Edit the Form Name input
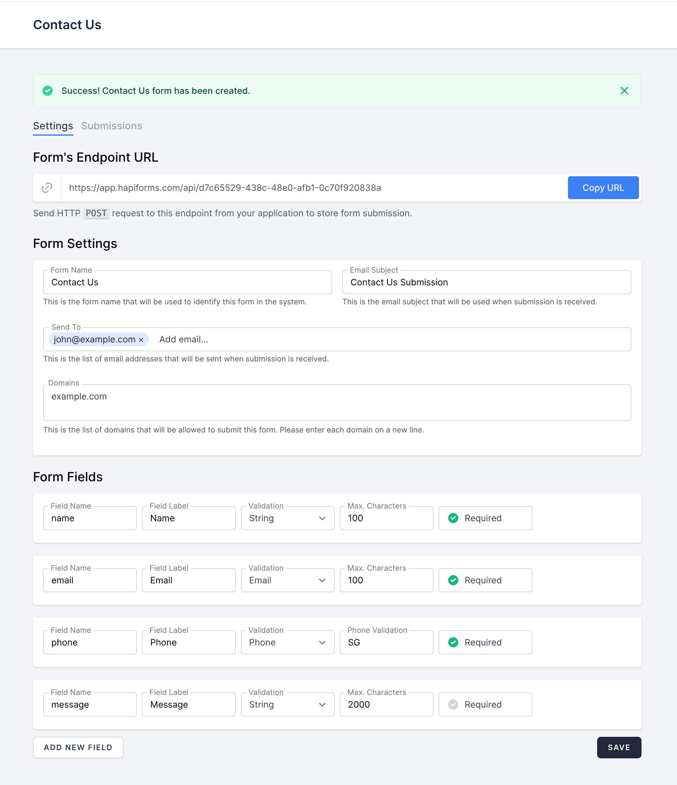677x785 pixels. [187, 282]
